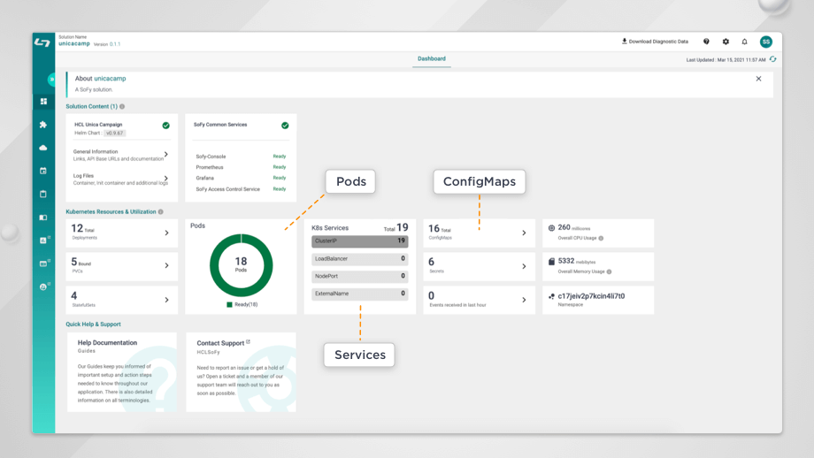
Task: Open the Events received in last hour chevron
Action: point(524,300)
